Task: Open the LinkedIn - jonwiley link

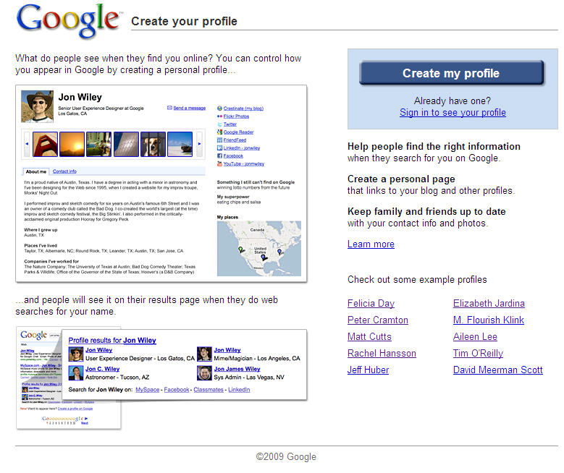Action: [242, 148]
